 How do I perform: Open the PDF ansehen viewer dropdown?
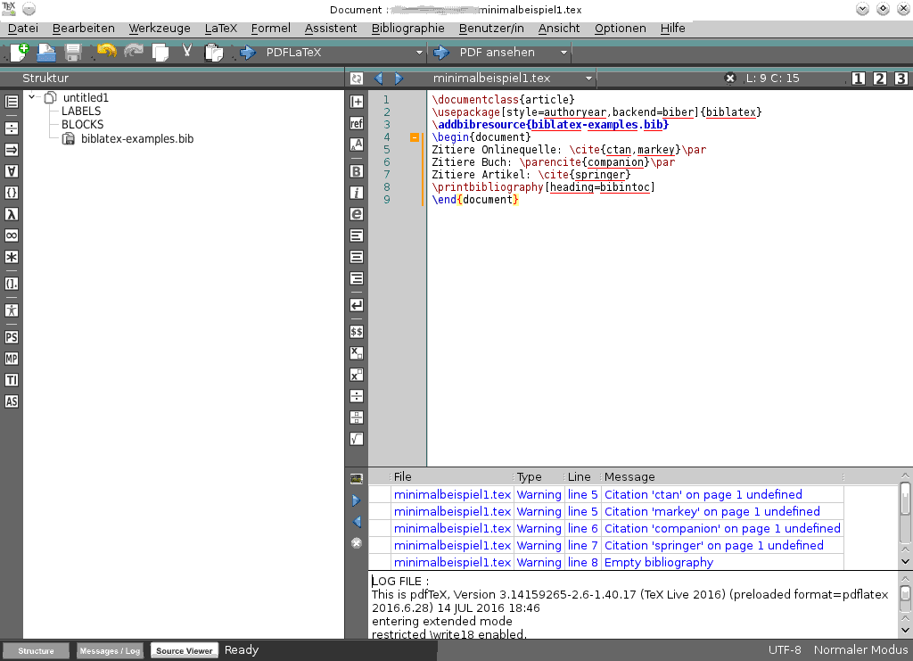point(563,53)
